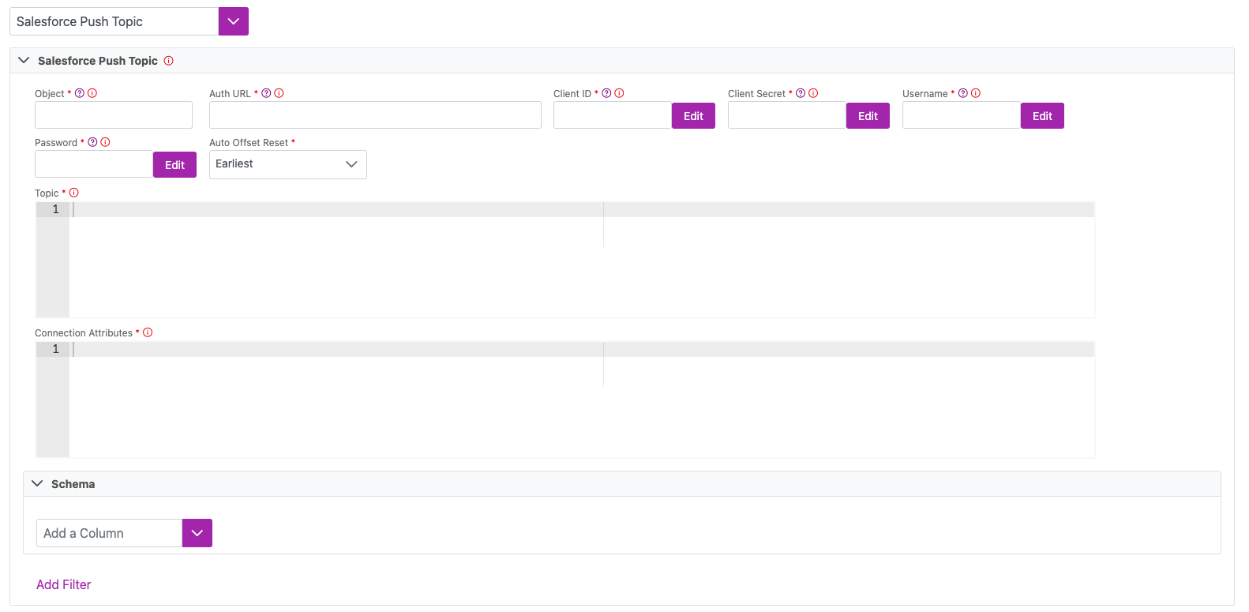This screenshot has width=1249, height=612.
Task: Open the Add a Column dropdown arrow
Action: coord(197,533)
